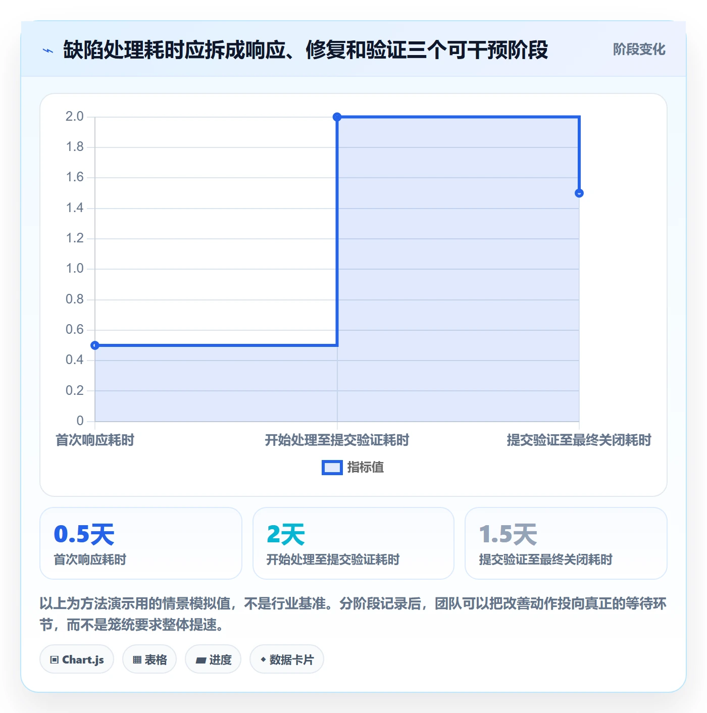The width and height of the screenshot is (707, 713).
Task: Click the y-axis value 1.0
Action: [75, 269]
